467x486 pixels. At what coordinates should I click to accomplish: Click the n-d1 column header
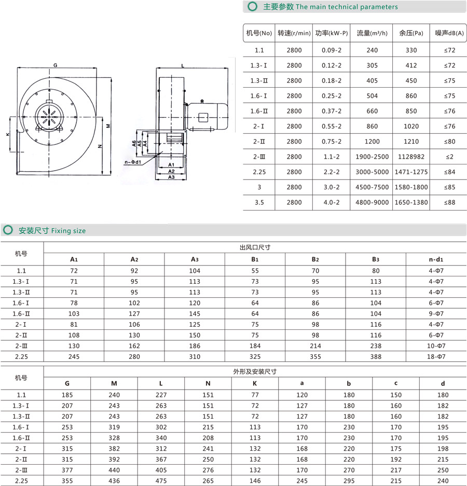pyautogui.click(x=436, y=259)
